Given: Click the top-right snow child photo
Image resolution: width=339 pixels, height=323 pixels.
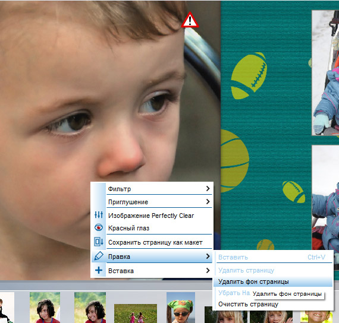Looking at the screenshot, I should click(325, 73).
